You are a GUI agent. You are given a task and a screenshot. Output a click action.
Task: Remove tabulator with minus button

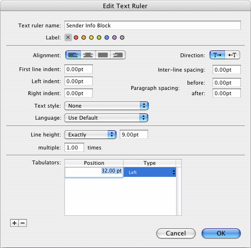(x=23, y=223)
